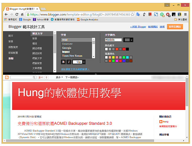Select the 調整寬度 section
Image resolution: width=192 pixels, height=146 pixels.
(13, 47)
